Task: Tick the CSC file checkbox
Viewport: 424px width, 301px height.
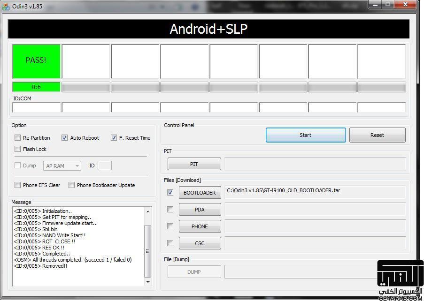Action: (170, 243)
